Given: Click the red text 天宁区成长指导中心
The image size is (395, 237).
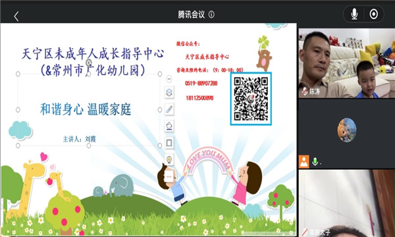Looking at the screenshot, I should pos(207,57).
